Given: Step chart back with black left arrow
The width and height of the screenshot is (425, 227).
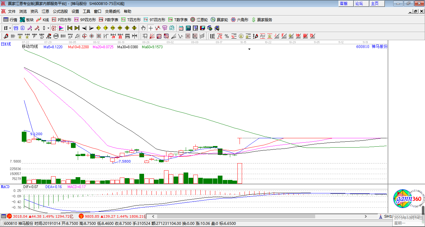Looking at the screenshot, I should [x=84, y=28].
